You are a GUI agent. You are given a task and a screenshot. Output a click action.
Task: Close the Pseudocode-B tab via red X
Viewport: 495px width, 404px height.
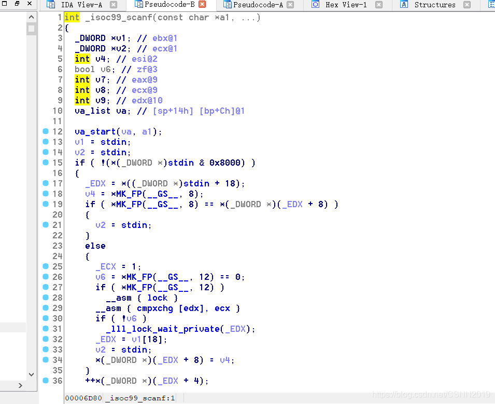pos(202,4)
